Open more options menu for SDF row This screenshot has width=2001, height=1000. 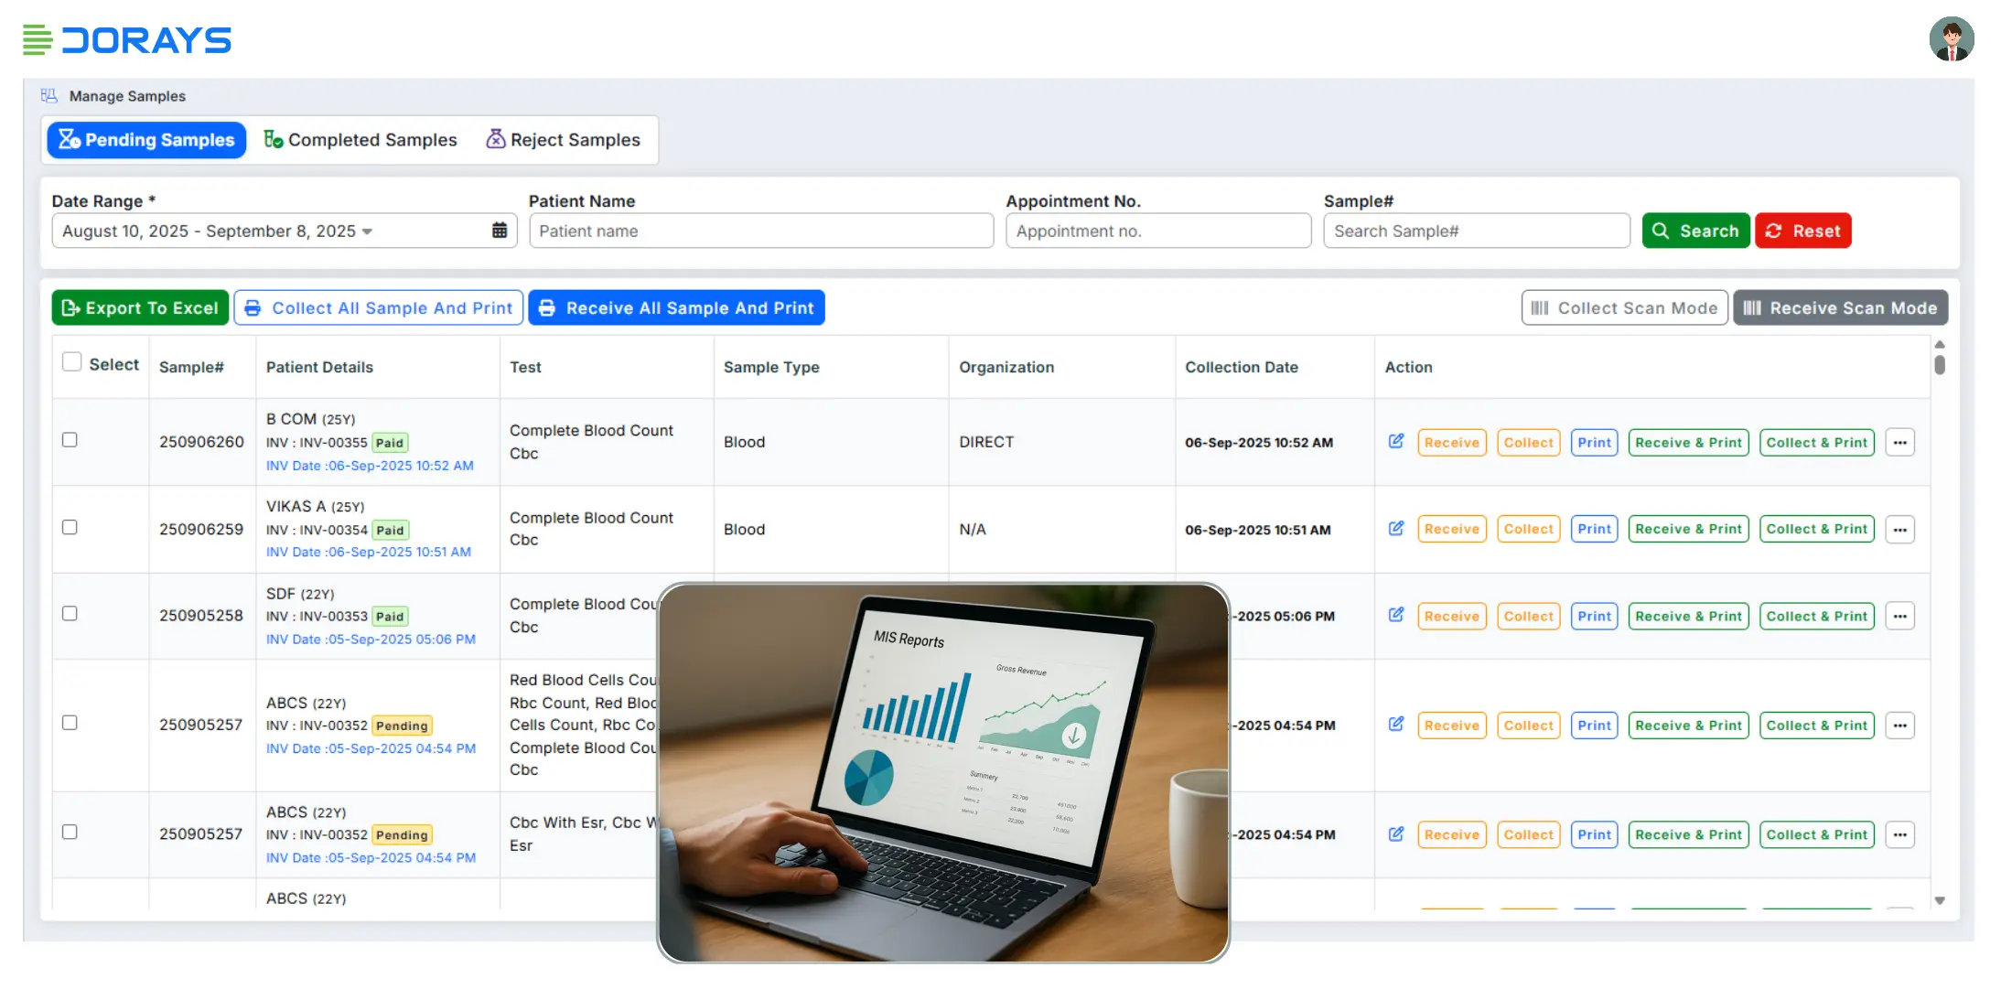[x=1899, y=617]
